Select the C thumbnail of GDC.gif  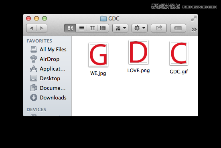[x=179, y=53]
